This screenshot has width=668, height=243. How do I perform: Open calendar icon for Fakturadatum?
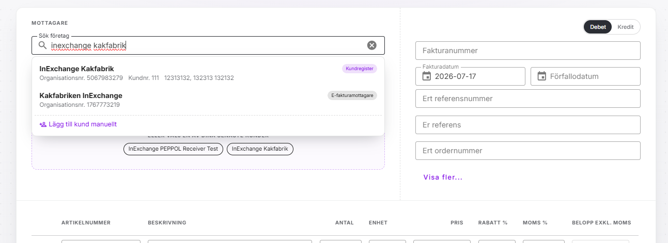pos(427,76)
